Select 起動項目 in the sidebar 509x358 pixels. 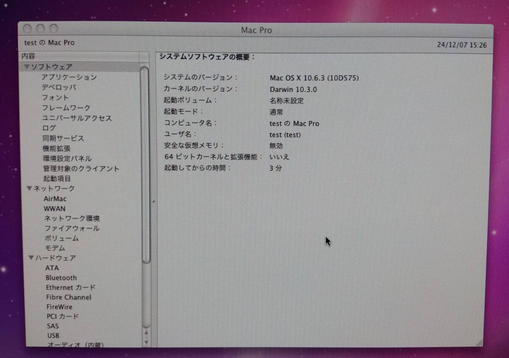coord(57,179)
